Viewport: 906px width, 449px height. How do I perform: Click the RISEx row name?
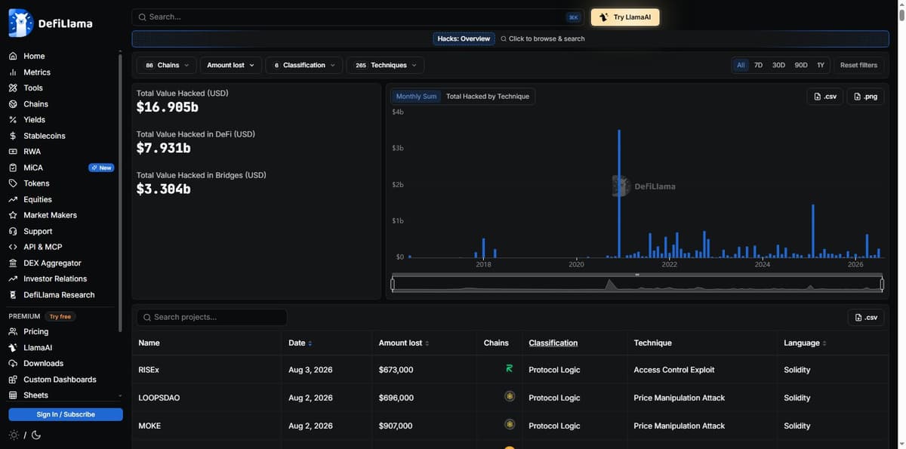(149, 370)
